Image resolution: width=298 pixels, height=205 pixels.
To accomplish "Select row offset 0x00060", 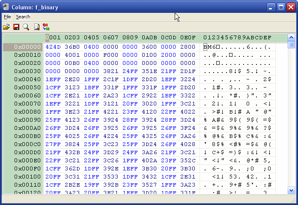I will 27,96.
